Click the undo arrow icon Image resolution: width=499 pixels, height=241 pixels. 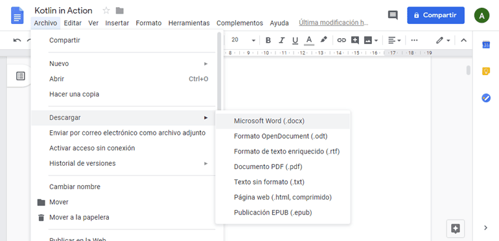coord(17,40)
